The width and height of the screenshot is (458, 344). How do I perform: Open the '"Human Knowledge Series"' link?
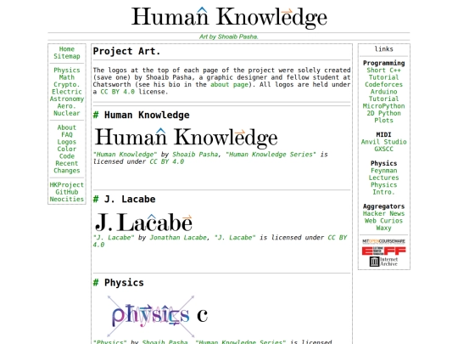tap(271, 155)
